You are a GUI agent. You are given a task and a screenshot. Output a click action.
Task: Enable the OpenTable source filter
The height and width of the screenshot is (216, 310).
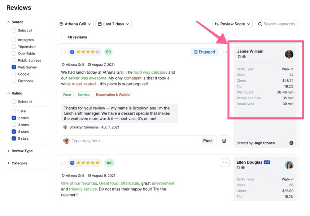click(x=14, y=53)
